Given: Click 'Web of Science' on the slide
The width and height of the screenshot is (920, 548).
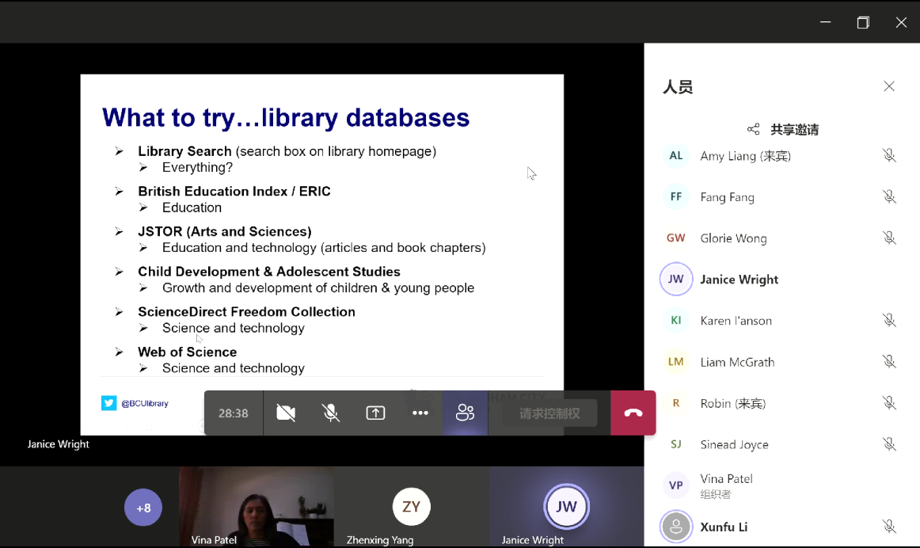Looking at the screenshot, I should click(187, 352).
